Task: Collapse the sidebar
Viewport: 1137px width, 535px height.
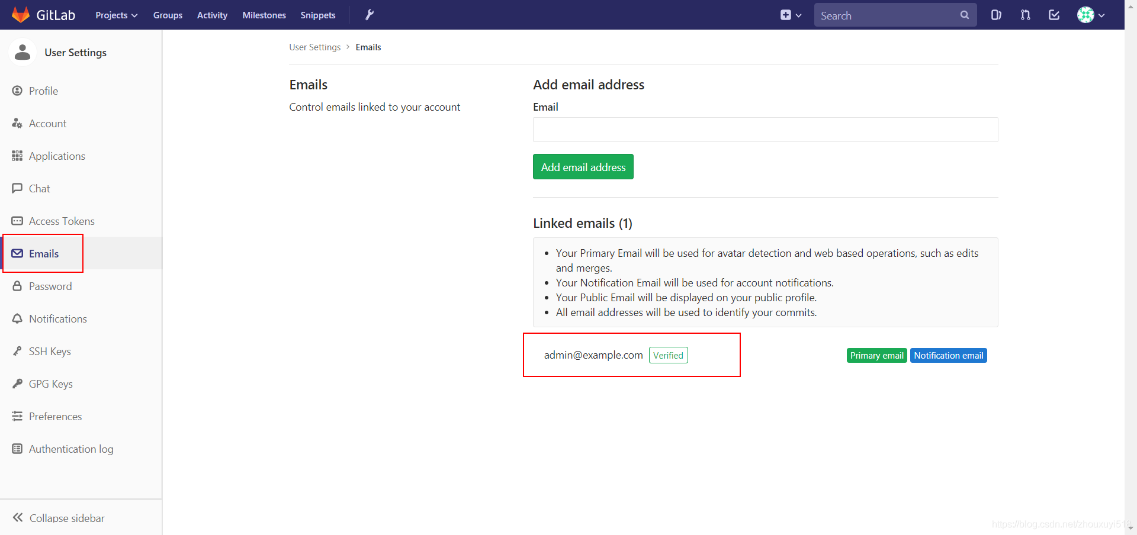Action: 59,518
